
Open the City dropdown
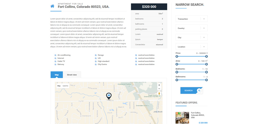coord(191,37)
